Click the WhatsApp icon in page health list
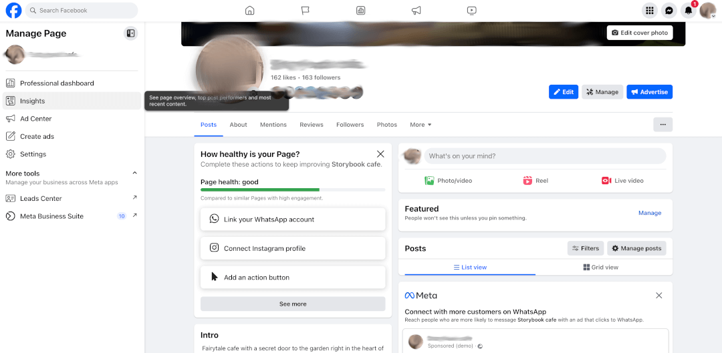 tap(214, 219)
